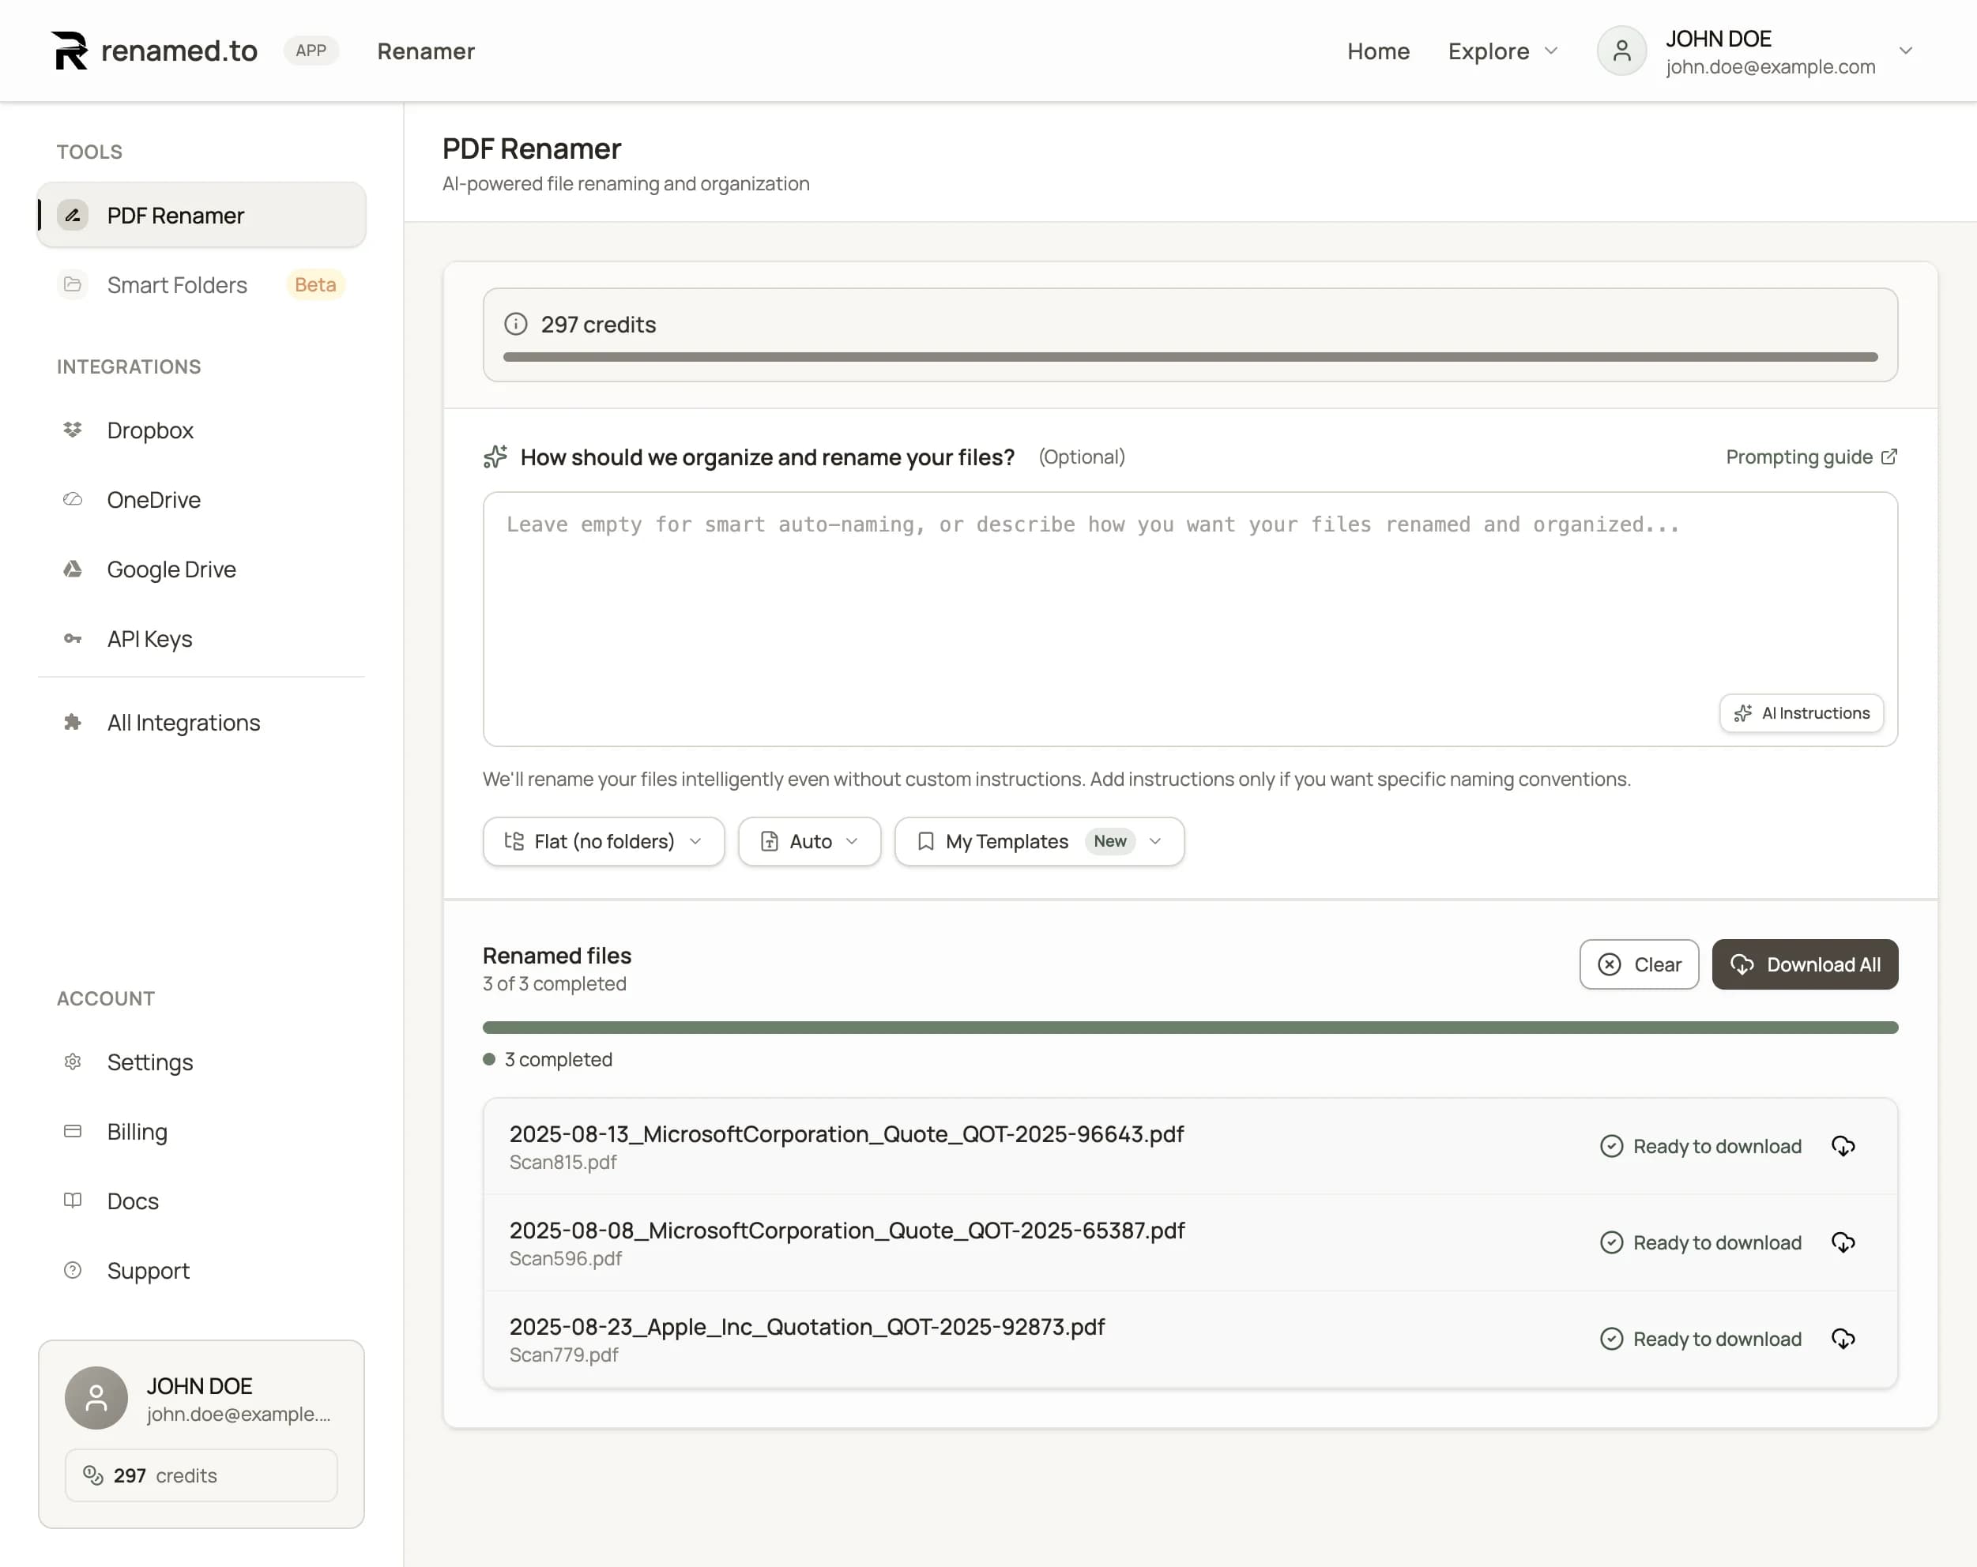Expand the Flat (no folders) dropdown

coord(604,841)
